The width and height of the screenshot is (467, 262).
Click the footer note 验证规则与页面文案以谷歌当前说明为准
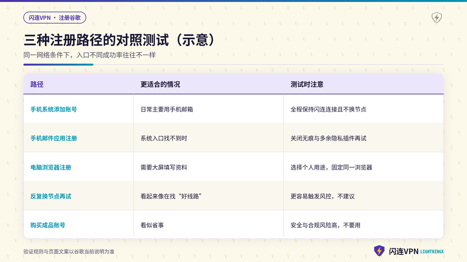69,252
